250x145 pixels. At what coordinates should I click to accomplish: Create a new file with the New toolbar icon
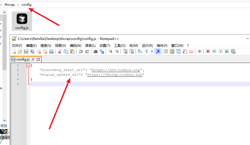tap(13, 51)
